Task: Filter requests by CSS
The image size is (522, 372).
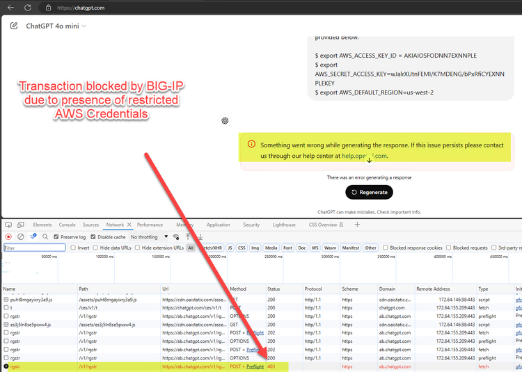Action: tap(242, 248)
